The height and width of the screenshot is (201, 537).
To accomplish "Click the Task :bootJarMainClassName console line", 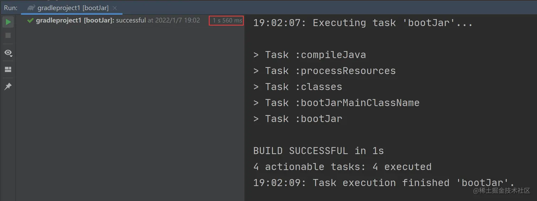I will tap(336, 103).
